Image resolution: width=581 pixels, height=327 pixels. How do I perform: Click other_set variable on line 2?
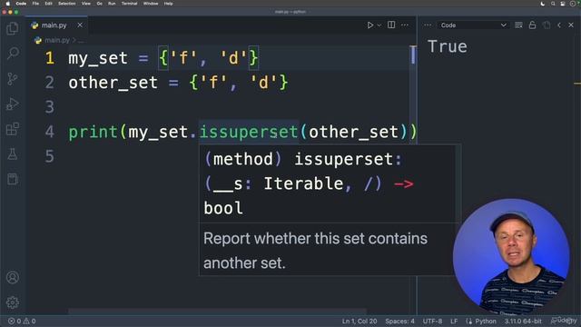coord(113,83)
